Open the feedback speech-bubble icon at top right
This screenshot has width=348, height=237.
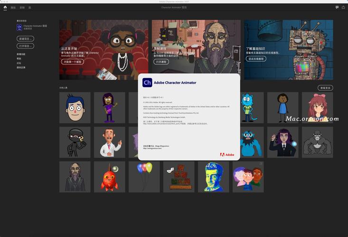(x=337, y=7)
